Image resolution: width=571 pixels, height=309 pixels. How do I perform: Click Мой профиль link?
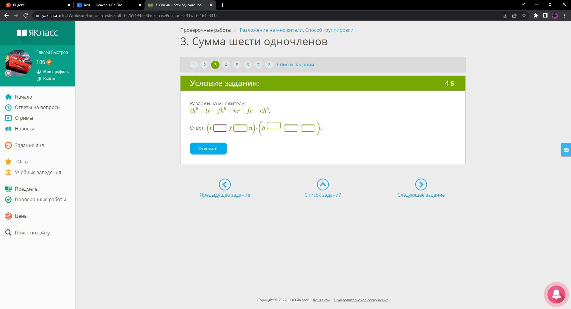56,72
